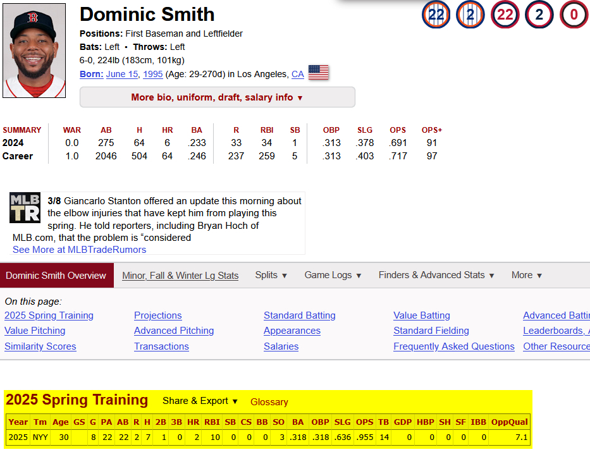This screenshot has width=590, height=452.
Task: Sort spring training table by OppQual header
Action: click(509, 422)
